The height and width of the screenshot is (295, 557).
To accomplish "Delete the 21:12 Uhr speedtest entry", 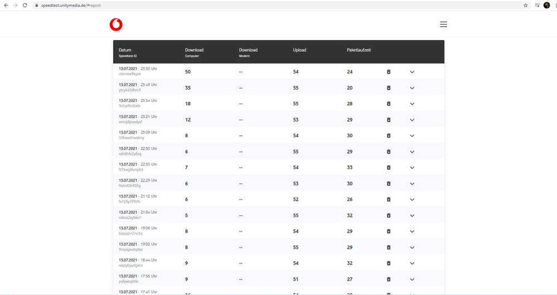I will (389, 200).
